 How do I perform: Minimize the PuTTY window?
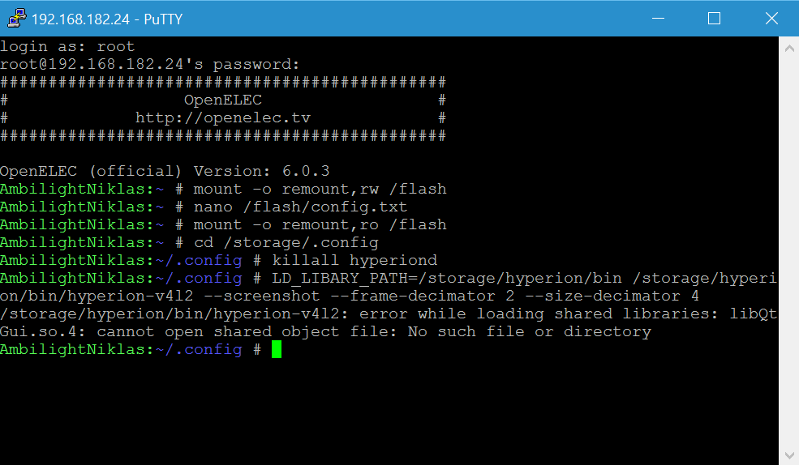click(658, 19)
